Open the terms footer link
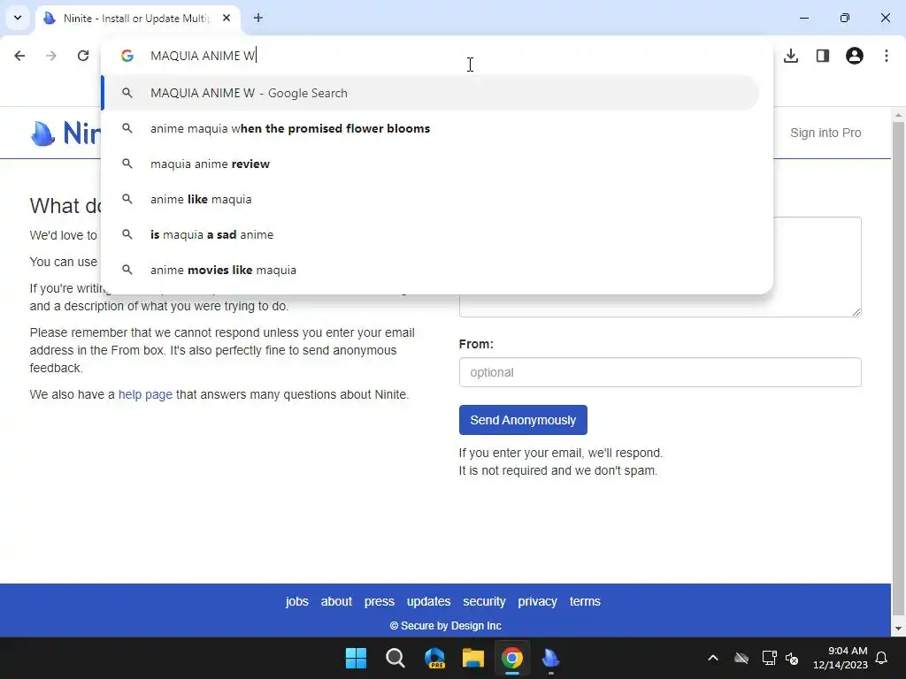The width and height of the screenshot is (906, 679). [585, 601]
